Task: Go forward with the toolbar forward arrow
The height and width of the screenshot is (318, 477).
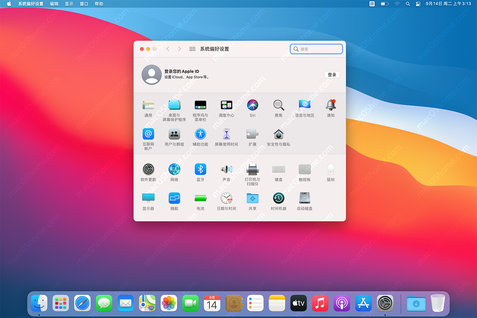Action: [180, 49]
